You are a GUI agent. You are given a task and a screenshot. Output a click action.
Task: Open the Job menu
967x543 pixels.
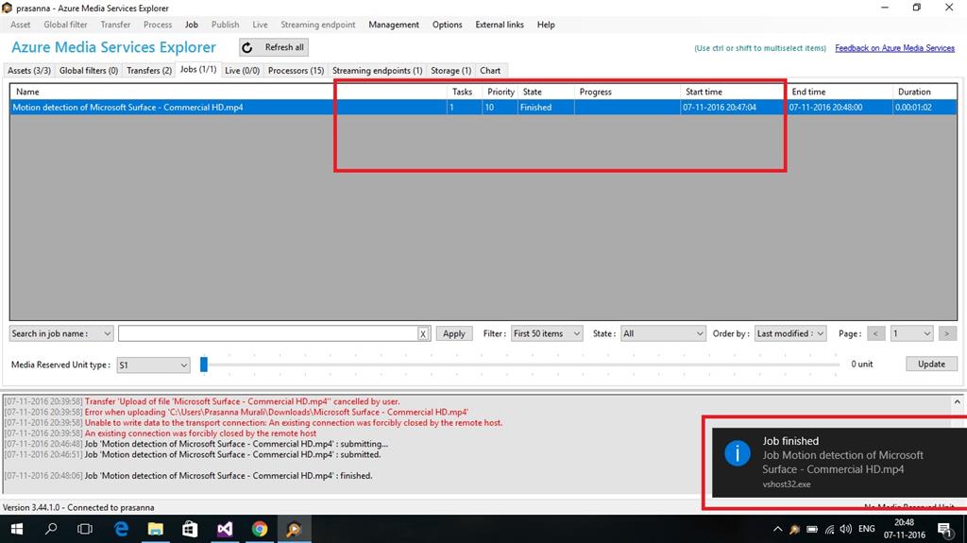click(191, 25)
